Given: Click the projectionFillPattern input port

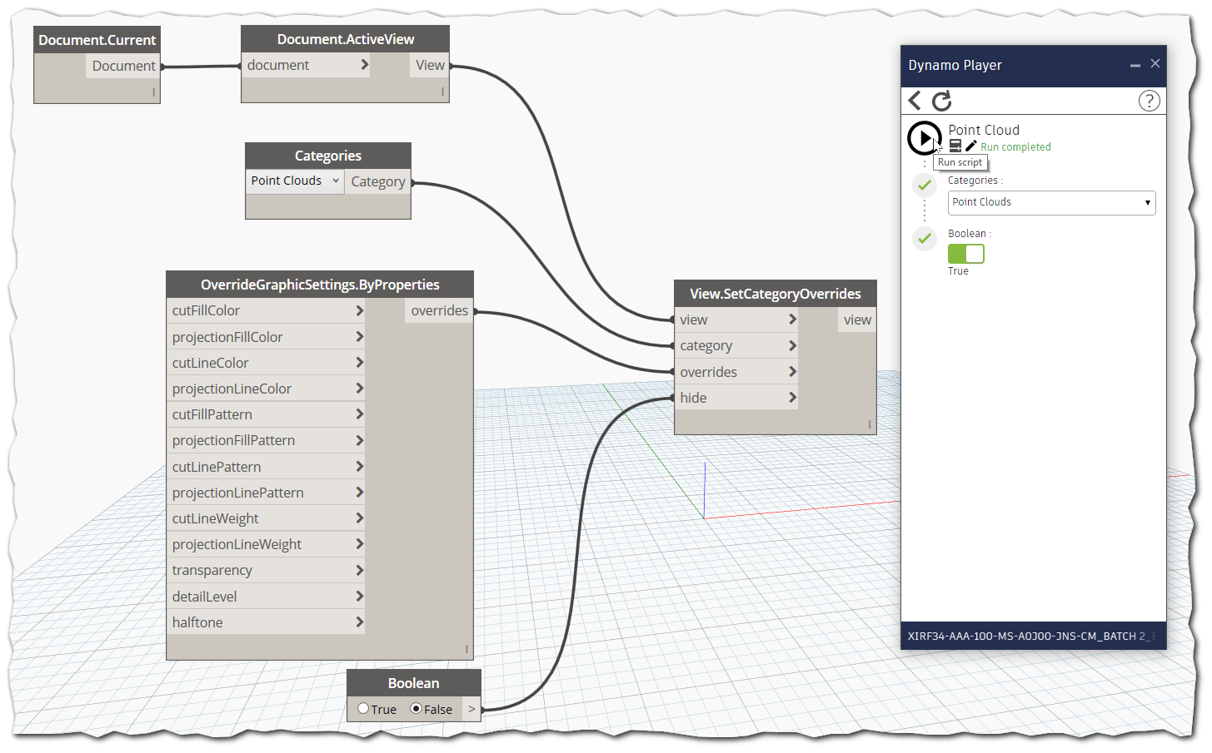Looking at the screenshot, I should pyautogui.click(x=267, y=440).
